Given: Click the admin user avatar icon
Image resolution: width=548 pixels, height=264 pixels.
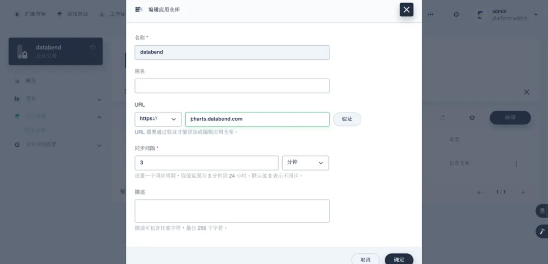Looking at the screenshot, I should pyautogui.click(x=480, y=14).
